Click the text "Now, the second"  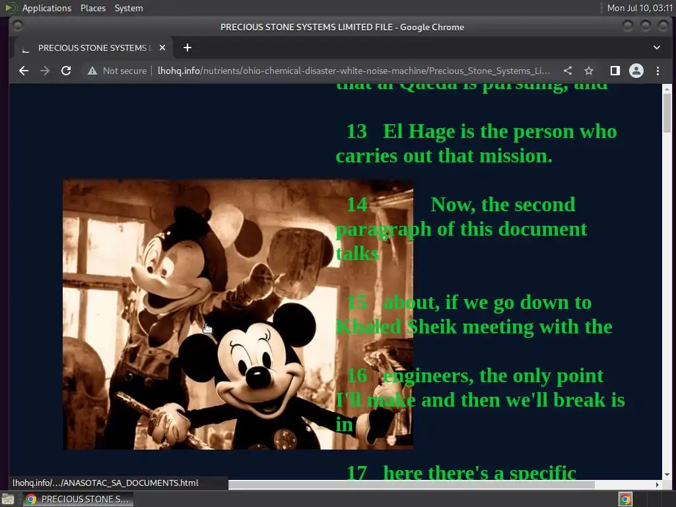[502, 205]
